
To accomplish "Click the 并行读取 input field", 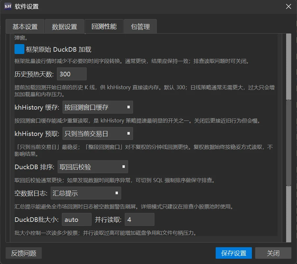I will point(140,220).
